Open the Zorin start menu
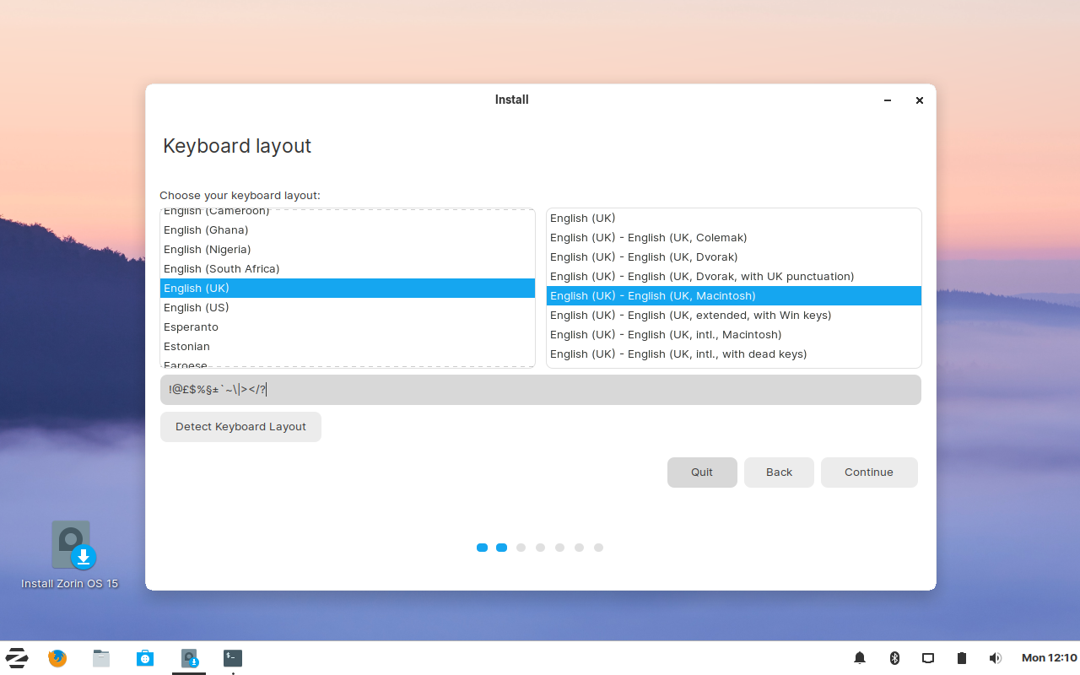Image resolution: width=1080 pixels, height=675 pixels. [x=17, y=658]
